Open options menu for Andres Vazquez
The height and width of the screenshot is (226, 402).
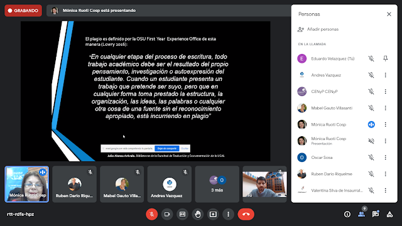(x=385, y=75)
